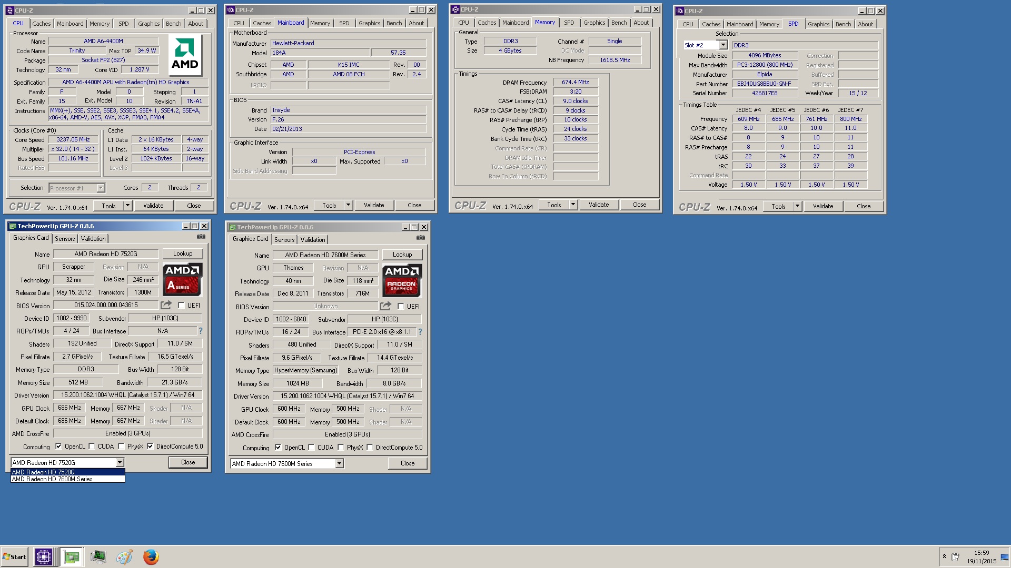Toggle CUDA checkbox in HD 7520G GPU-Z
Image resolution: width=1011 pixels, height=568 pixels.
click(92, 447)
